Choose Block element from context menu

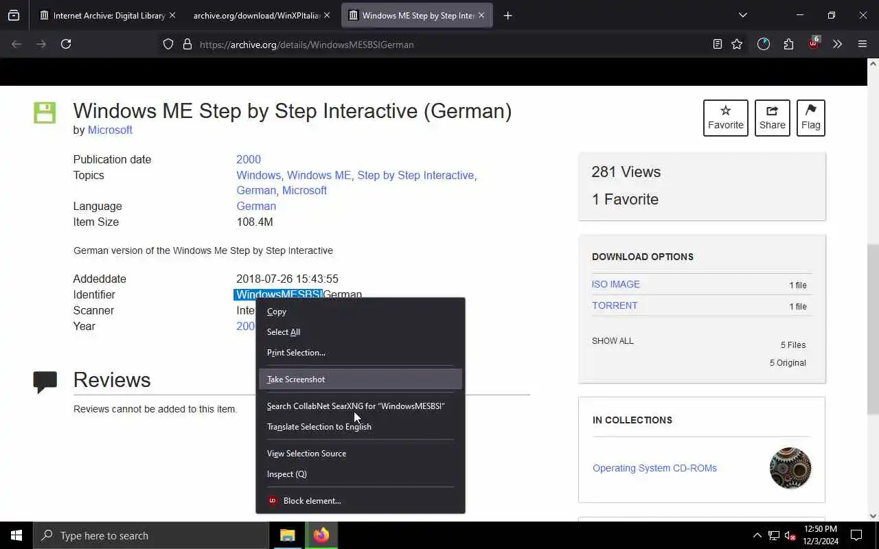pyautogui.click(x=361, y=500)
